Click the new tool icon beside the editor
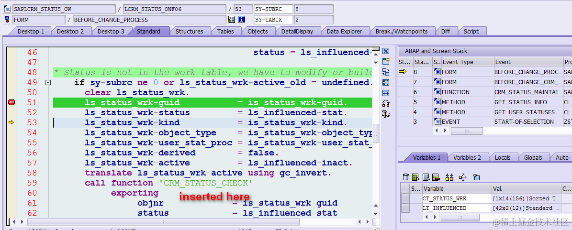The image size is (572, 230). [x=386, y=61]
